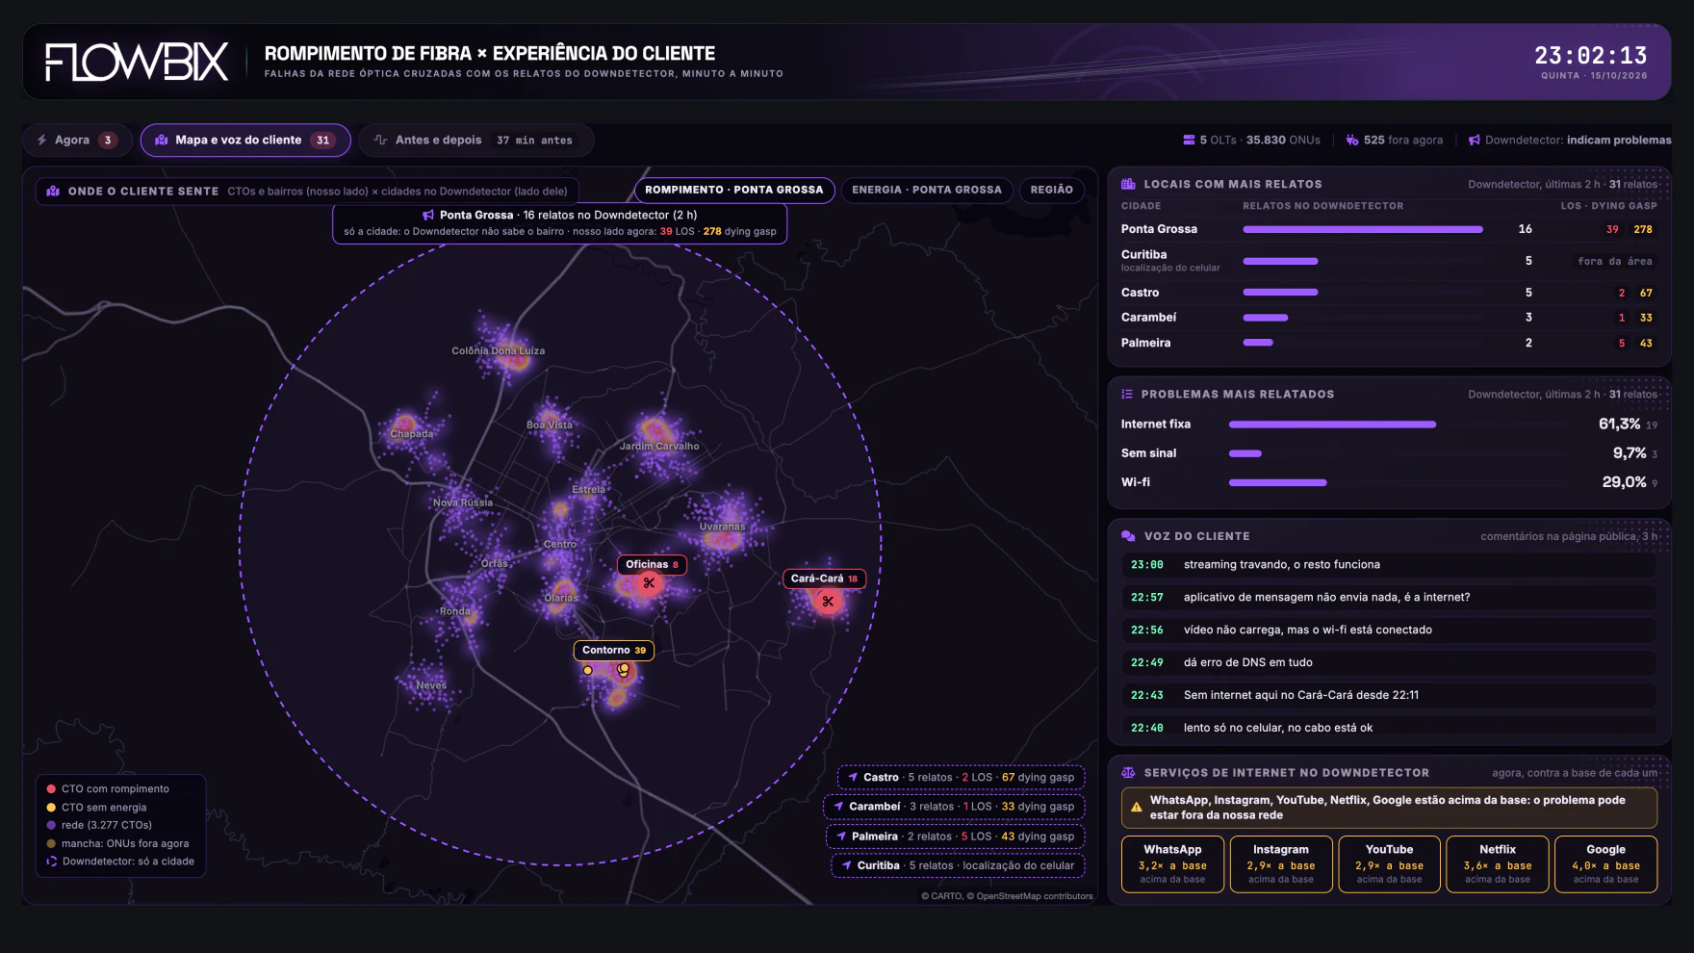Click the map icon in Mapa tab
This screenshot has width=1694, height=953.
click(162, 141)
